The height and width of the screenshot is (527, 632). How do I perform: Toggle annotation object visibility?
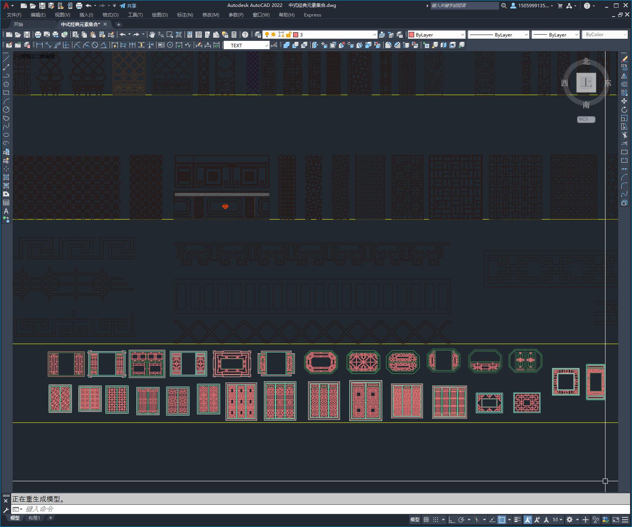point(527,520)
